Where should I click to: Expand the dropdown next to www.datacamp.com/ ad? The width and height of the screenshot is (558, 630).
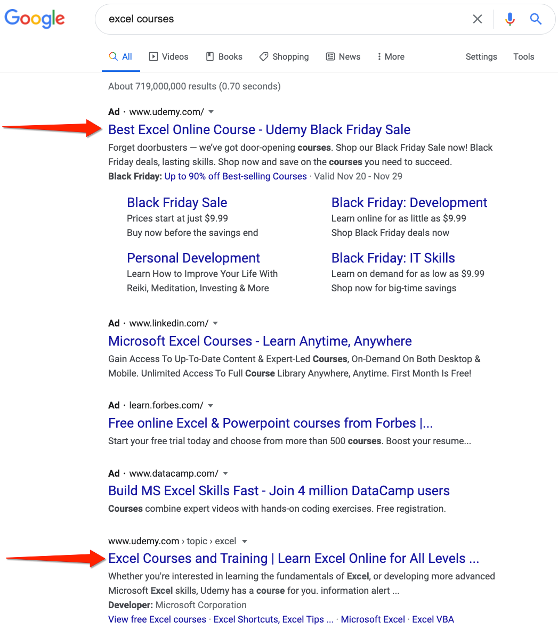tap(225, 473)
